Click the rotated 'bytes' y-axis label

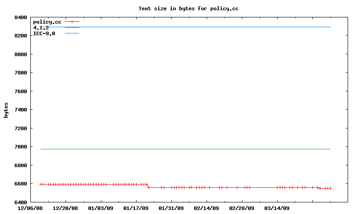point(6,110)
